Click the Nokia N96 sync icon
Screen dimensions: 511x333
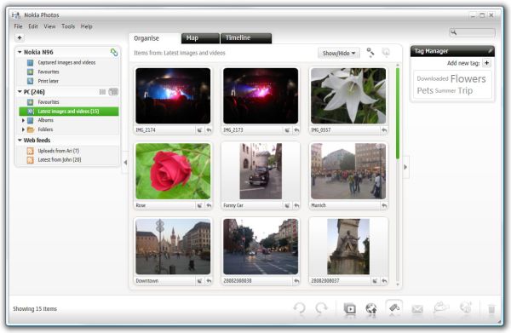pos(114,52)
